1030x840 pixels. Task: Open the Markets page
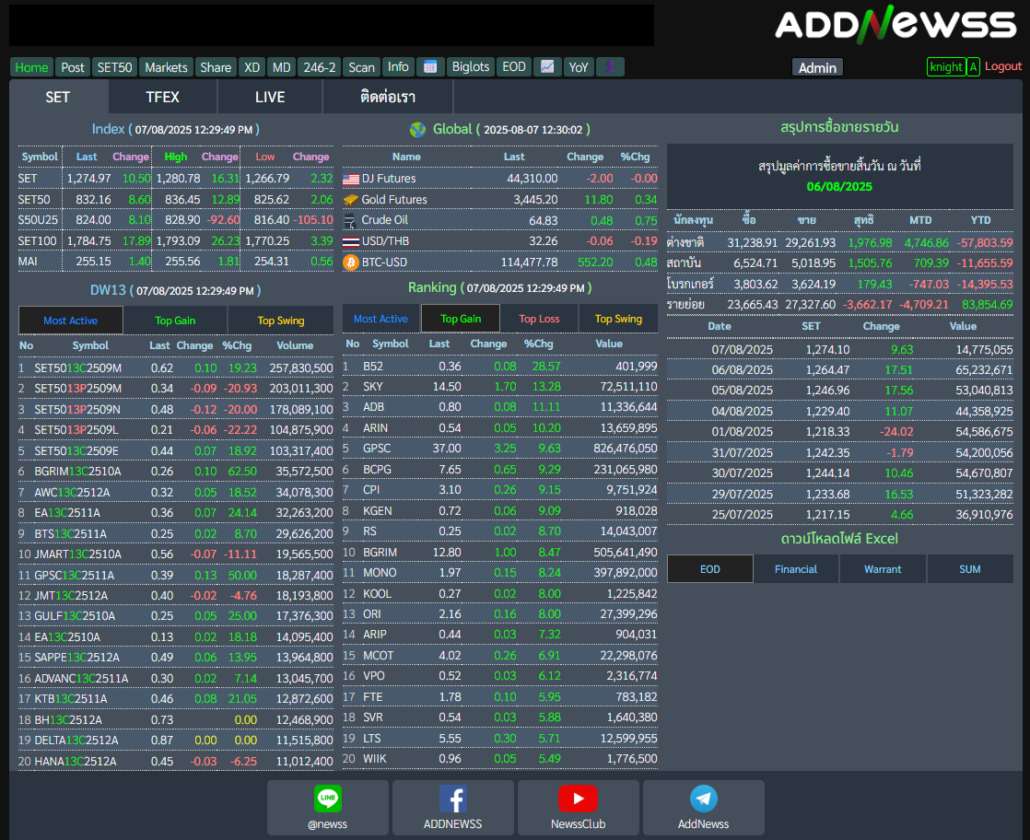[x=166, y=67]
